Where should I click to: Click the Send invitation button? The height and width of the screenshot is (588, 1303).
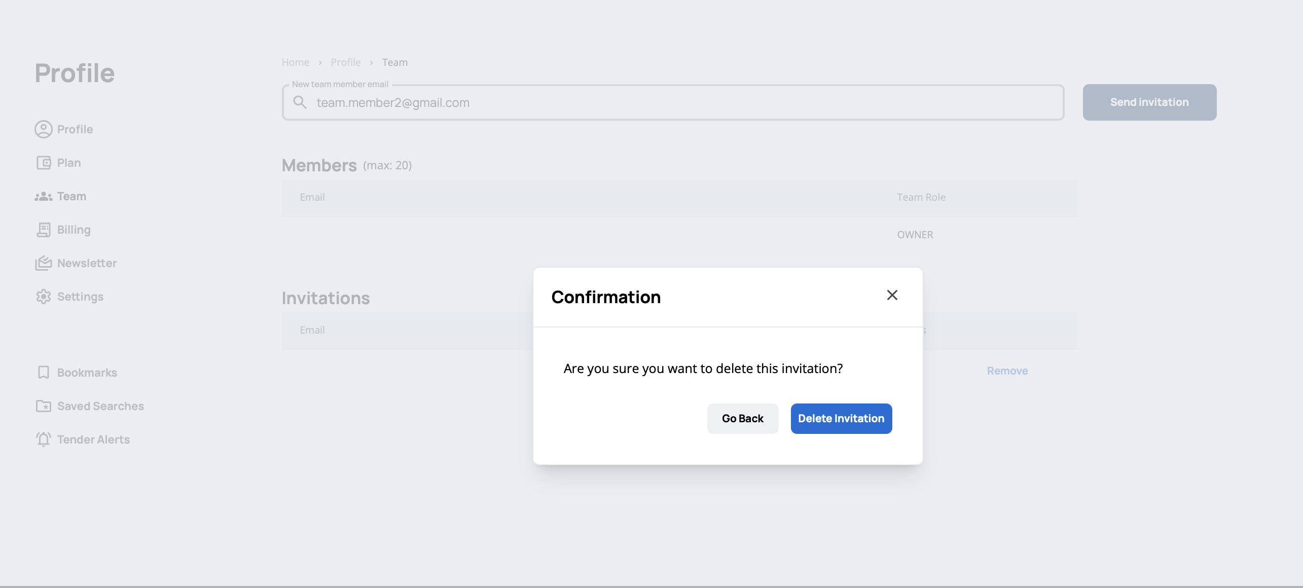pyautogui.click(x=1149, y=102)
